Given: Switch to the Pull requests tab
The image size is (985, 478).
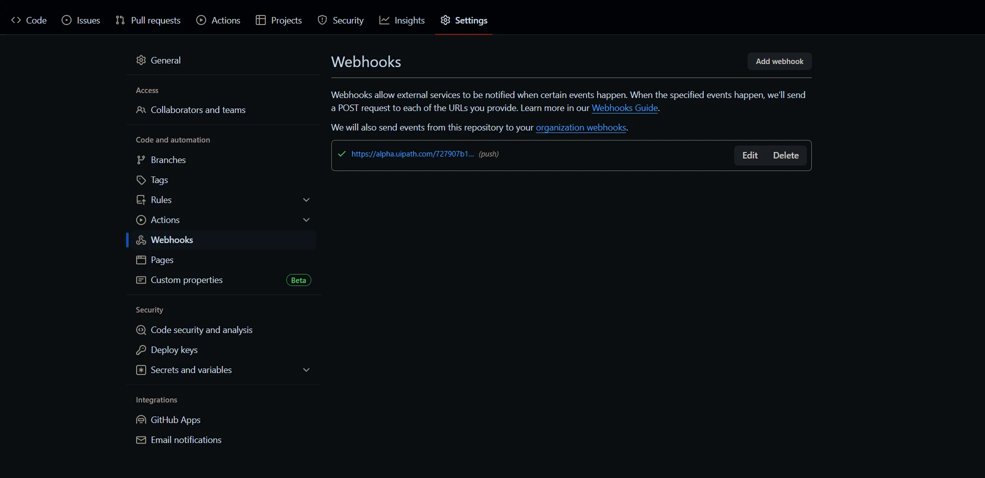Looking at the screenshot, I should (148, 20).
